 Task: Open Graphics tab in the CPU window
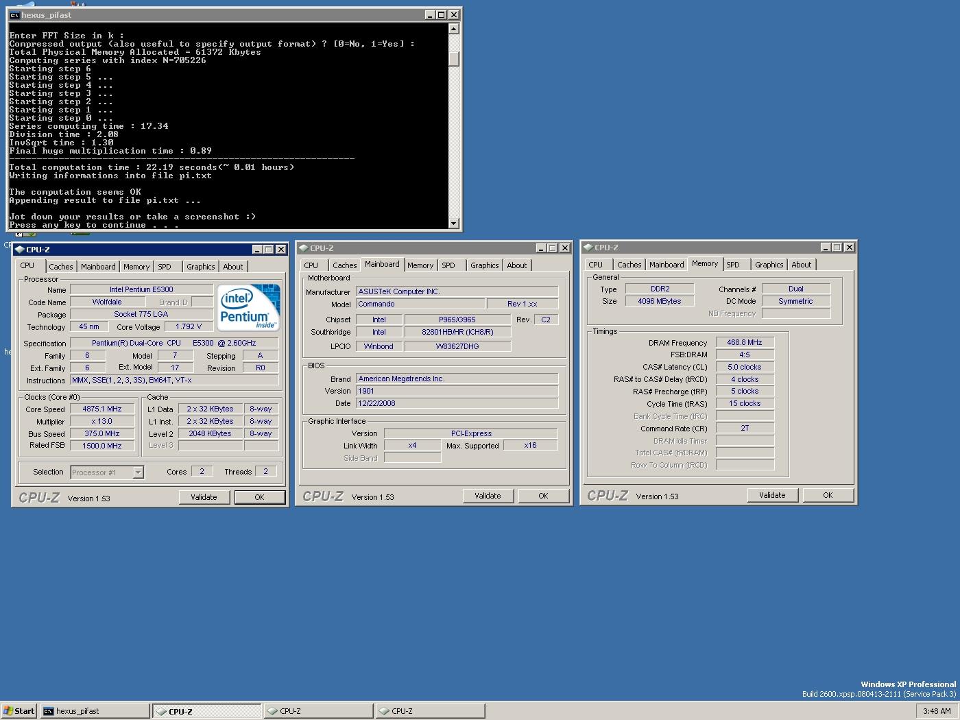(x=200, y=267)
